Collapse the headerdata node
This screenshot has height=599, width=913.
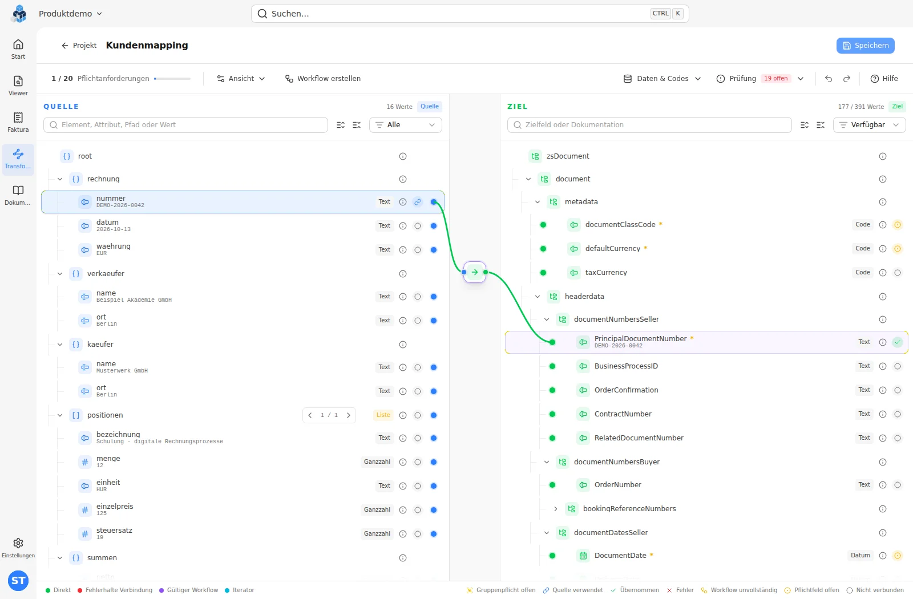(x=538, y=297)
